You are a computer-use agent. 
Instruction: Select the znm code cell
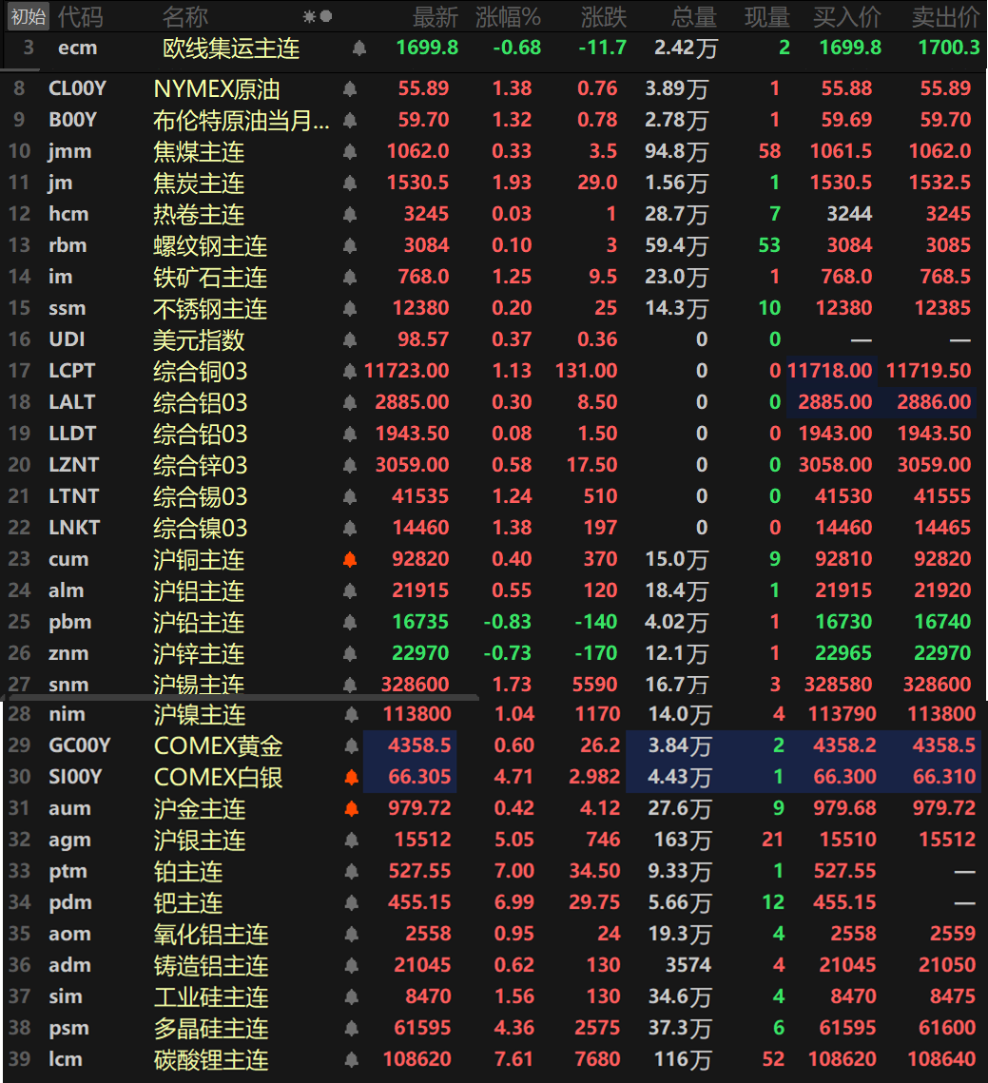tap(68, 653)
